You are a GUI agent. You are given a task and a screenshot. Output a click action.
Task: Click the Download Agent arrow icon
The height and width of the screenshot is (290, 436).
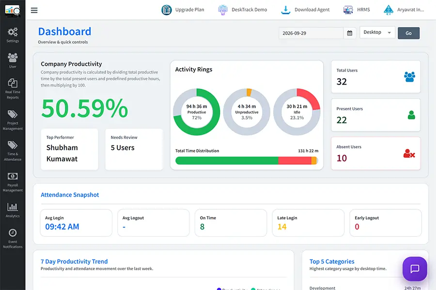pos(285,10)
